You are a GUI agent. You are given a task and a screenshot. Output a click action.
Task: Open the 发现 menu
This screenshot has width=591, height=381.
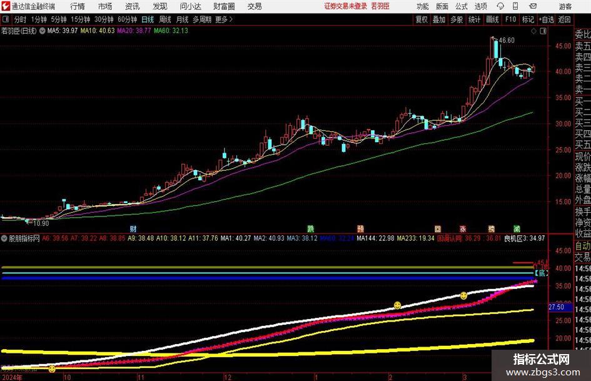click(160, 6)
